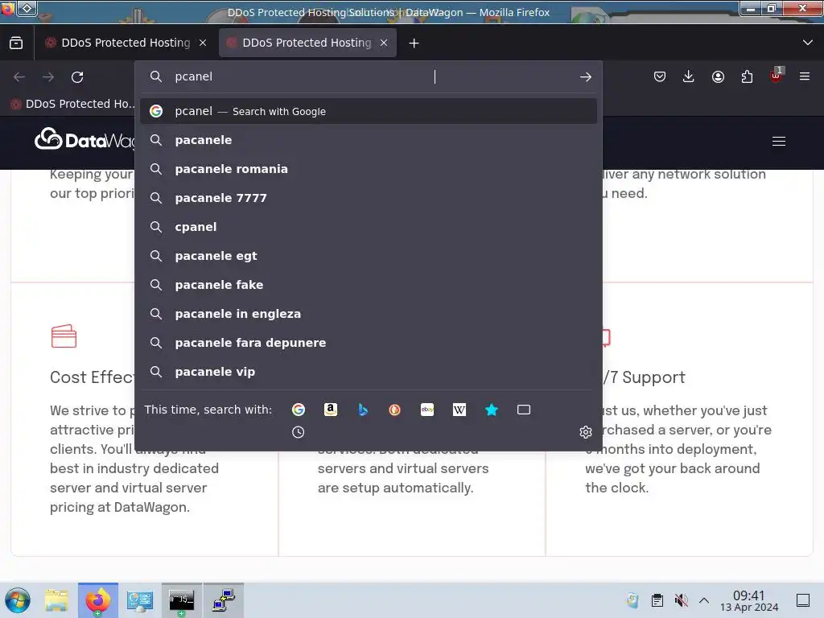The image size is (824, 618).
Task: Open DataWagon site hamburger menu
Action: 779,142
